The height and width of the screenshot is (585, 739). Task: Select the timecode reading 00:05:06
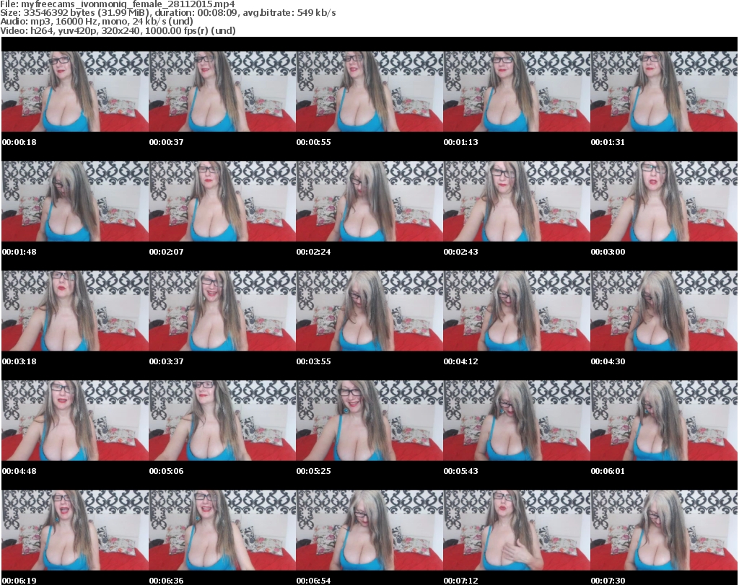pyautogui.click(x=167, y=471)
